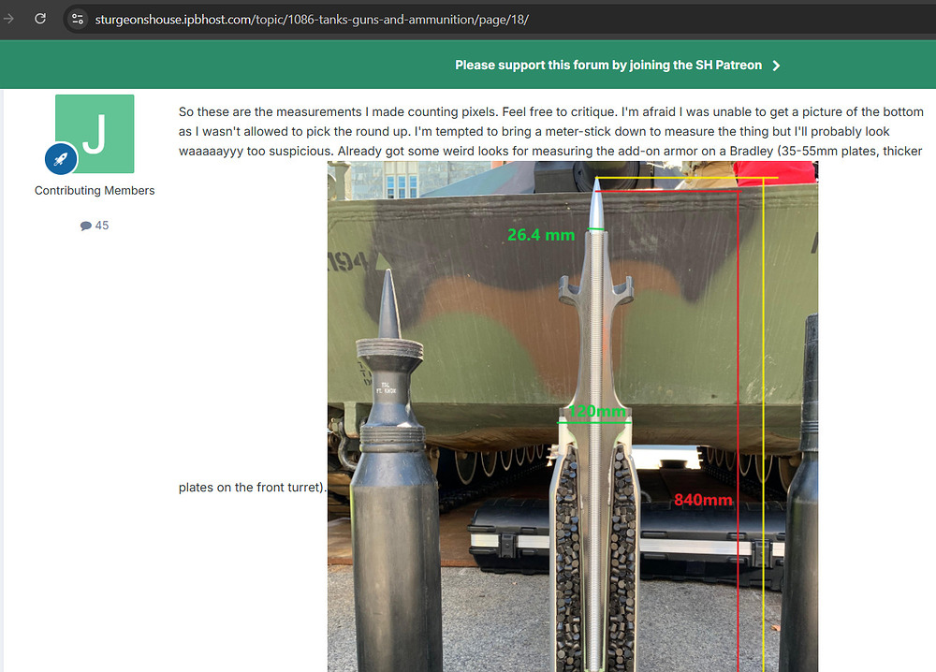This screenshot has width=936, height=672.
Task: Click the 840mm red measurement label
Action: click(703, 500)
